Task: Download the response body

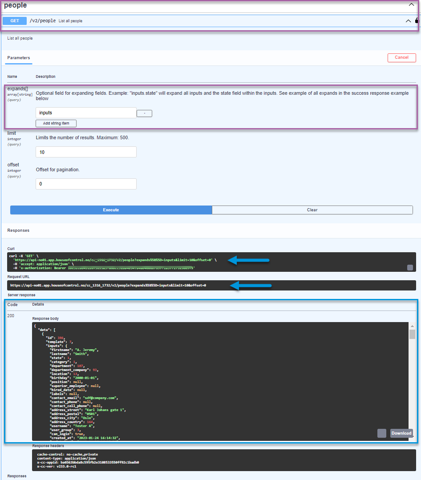Action: [401, 433]
